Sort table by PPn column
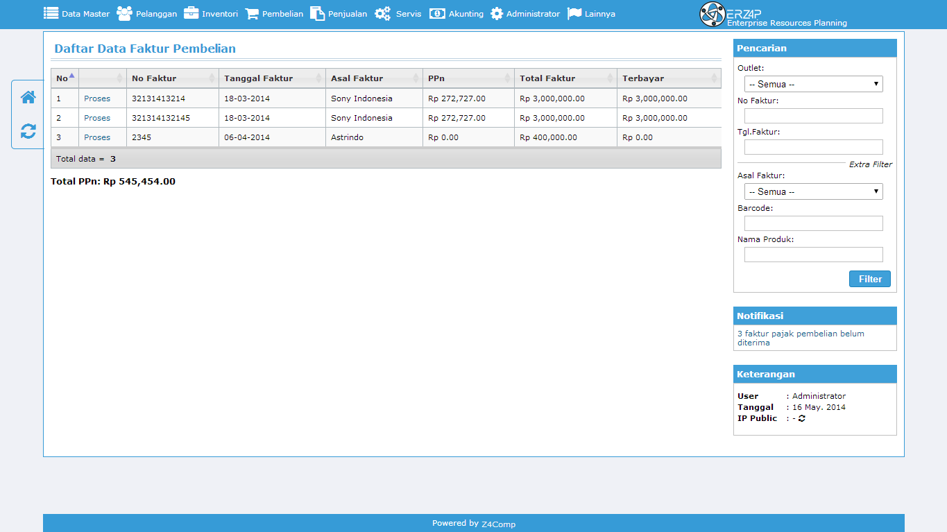Image resolution: width=947 pixels, height=532 pixels. tap(468, 78)
